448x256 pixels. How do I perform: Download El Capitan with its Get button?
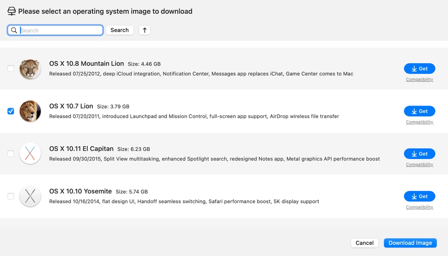(419, 154)
